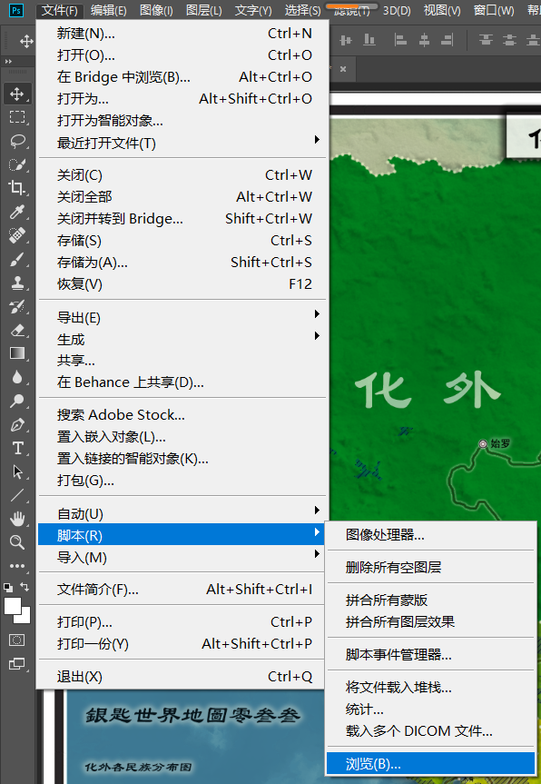Open the 3D(D) menu
Viewport: 541px width, 784px height.
tap(397, 10)
